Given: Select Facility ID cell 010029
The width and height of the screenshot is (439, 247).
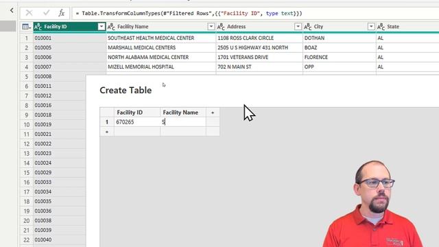Looking at the screenshot, I should (60, 172).
